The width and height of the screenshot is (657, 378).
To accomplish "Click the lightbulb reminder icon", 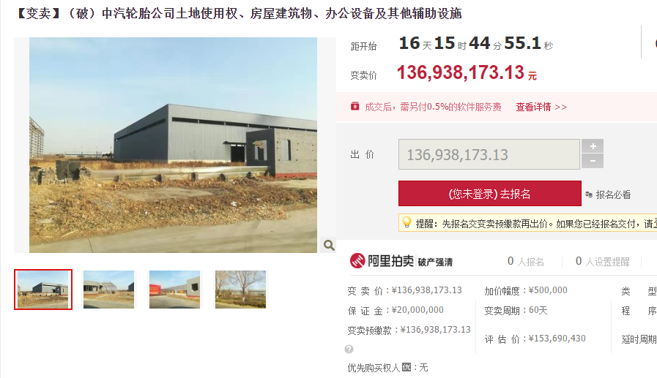I will [407, 222].
